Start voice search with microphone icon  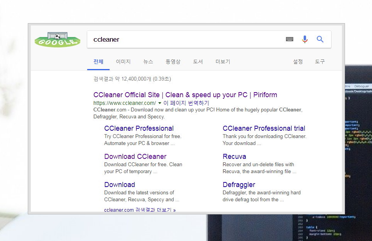305,39
